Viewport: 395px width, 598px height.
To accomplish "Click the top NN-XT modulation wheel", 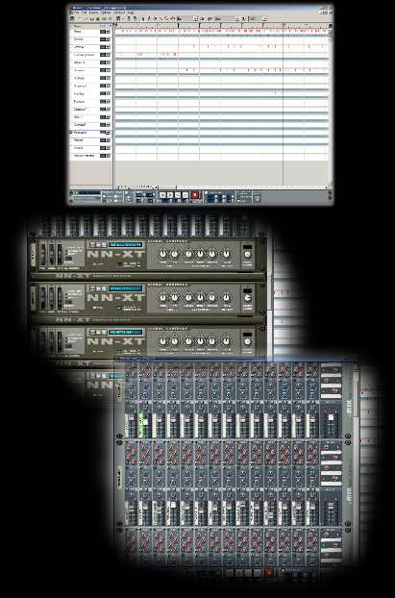I will pos(51,255).
